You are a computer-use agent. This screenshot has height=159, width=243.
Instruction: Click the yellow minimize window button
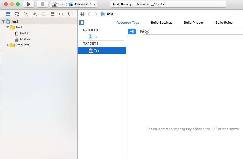(x=12, y=4)
